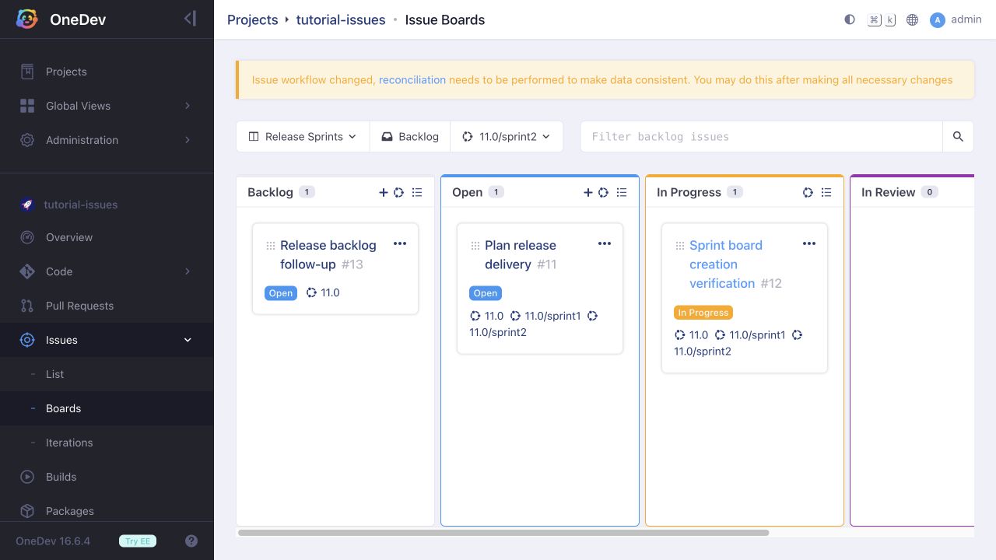Toggle the Backlog button
This screenshot has height=560, width=996.
pyautogui.click(x=410, y=136)
